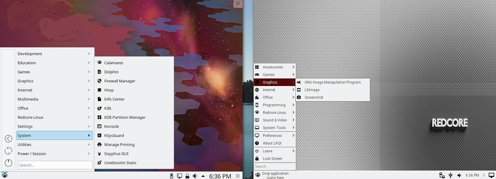Open Firewall Manager shield icon

(100, 81)
